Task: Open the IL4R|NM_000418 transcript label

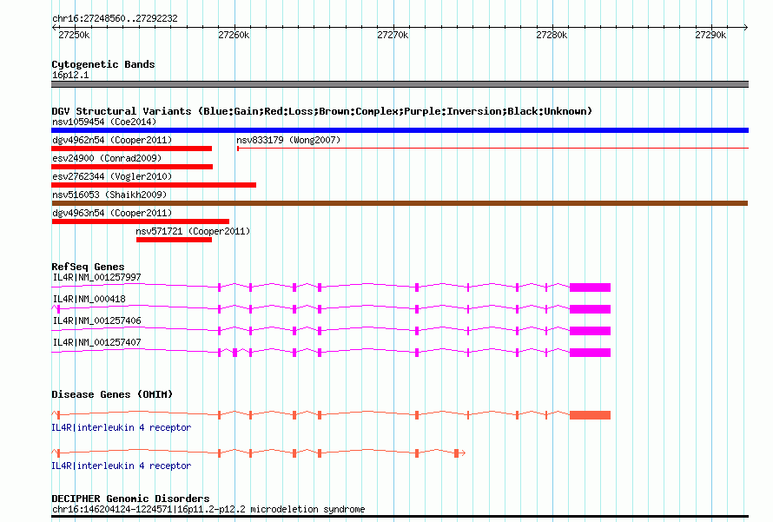Action: click(89, 299)
